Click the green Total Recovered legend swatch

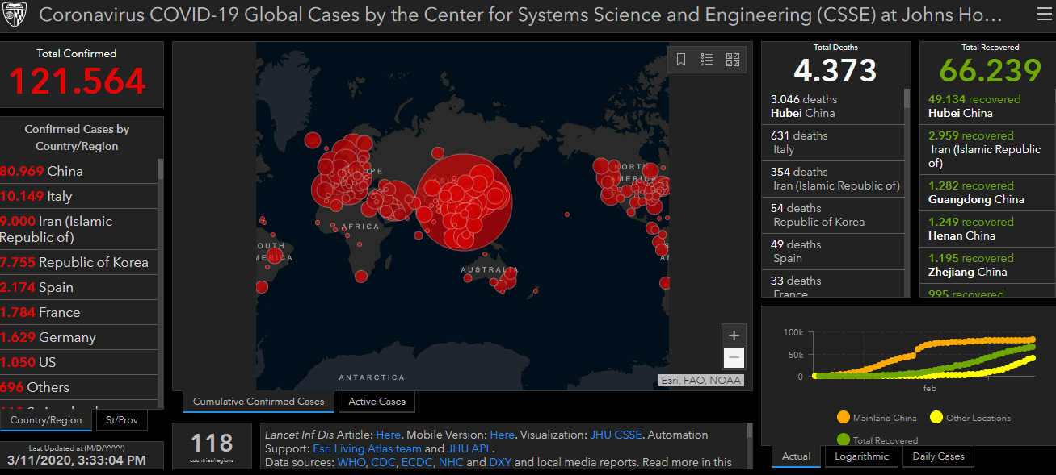pos(844,440)
